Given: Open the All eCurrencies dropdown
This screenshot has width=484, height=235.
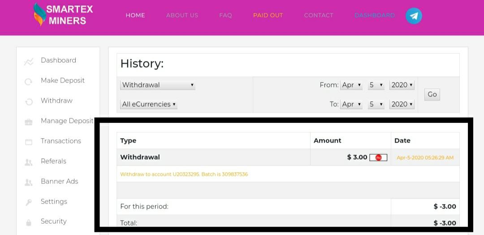Looking at the screenshot, I should point(149,104).
